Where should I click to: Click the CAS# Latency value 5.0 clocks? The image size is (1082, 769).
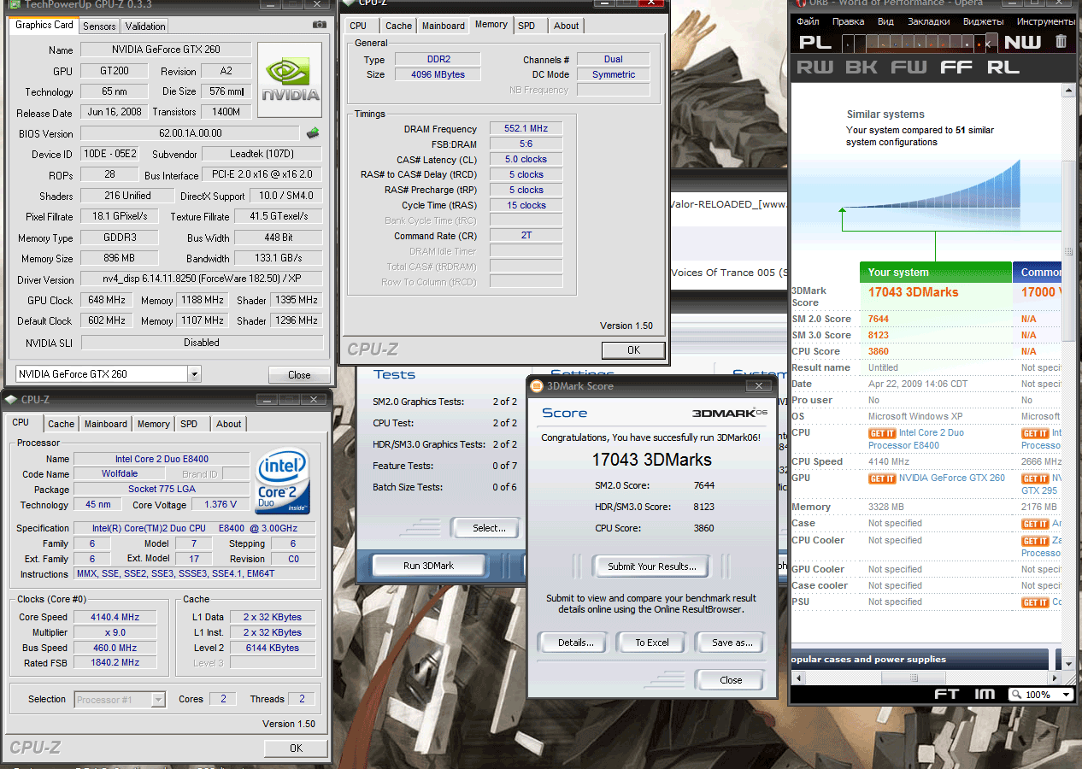point(526,160)
